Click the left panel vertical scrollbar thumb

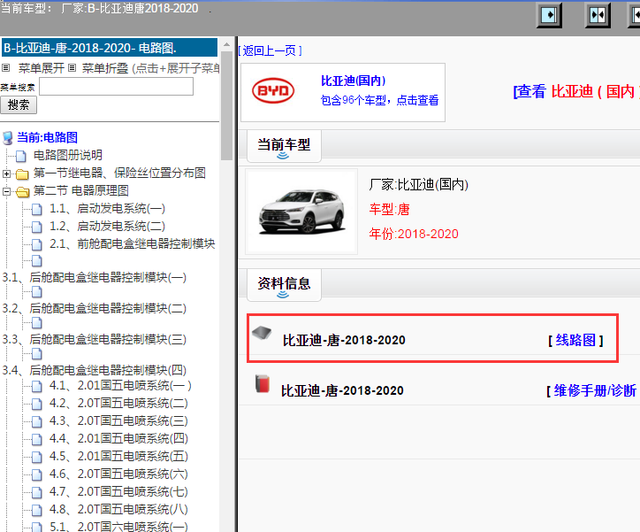(226, 106)
